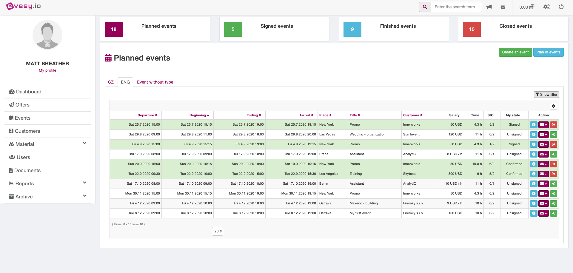573x273 pixels.
Task: Sign in to Las Vegas Wedding event
Action: 554,135
